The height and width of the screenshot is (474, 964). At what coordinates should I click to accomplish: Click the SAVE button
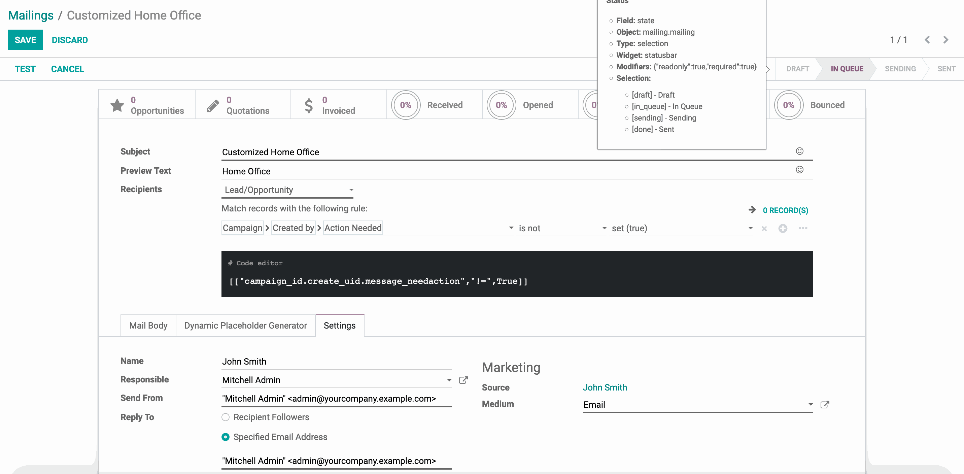click(x=26, y=40)
